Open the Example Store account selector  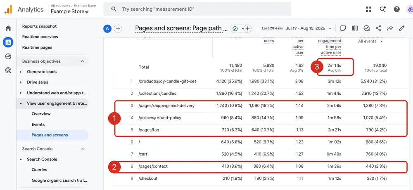pyautogui.click(x=69, y=12)
